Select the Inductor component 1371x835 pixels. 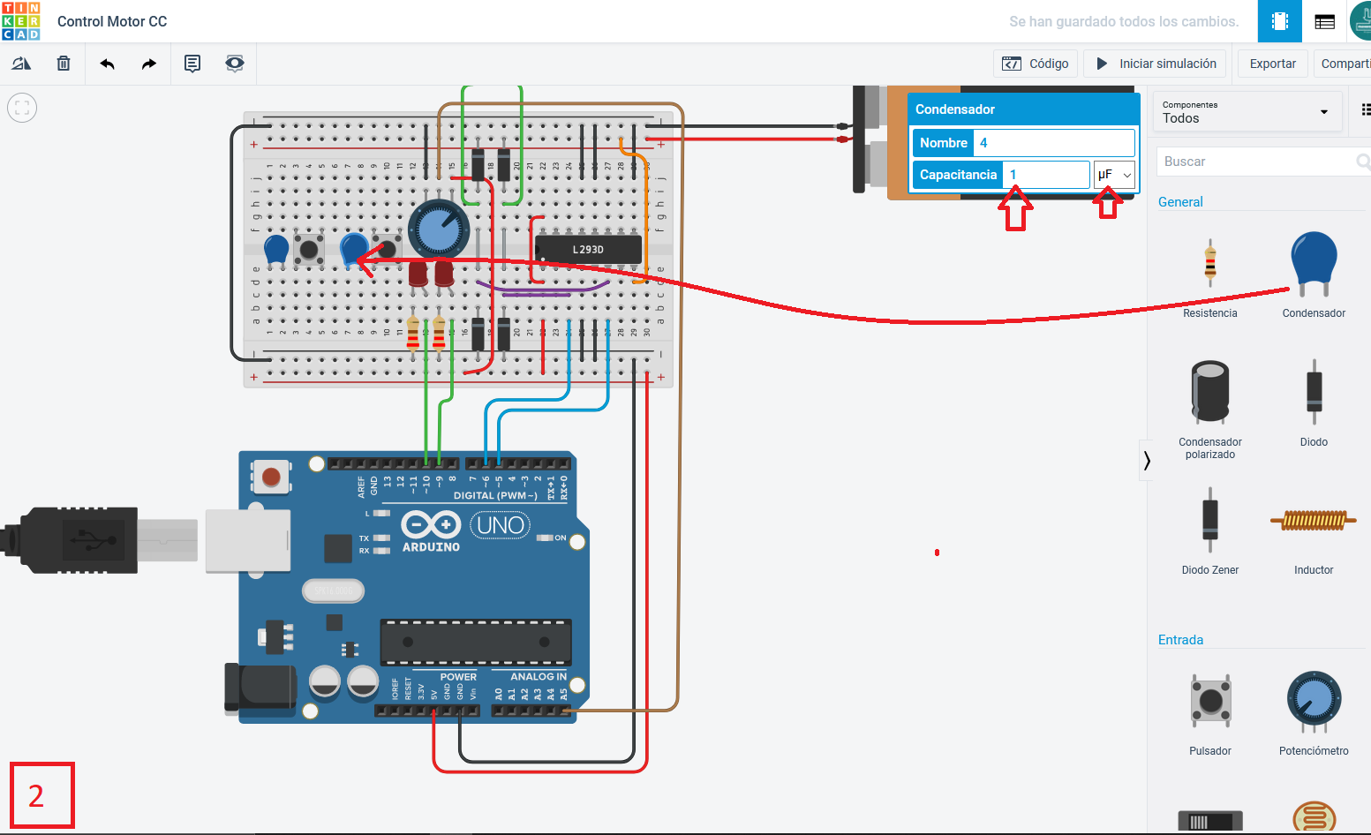click(x=1314, y=532)
